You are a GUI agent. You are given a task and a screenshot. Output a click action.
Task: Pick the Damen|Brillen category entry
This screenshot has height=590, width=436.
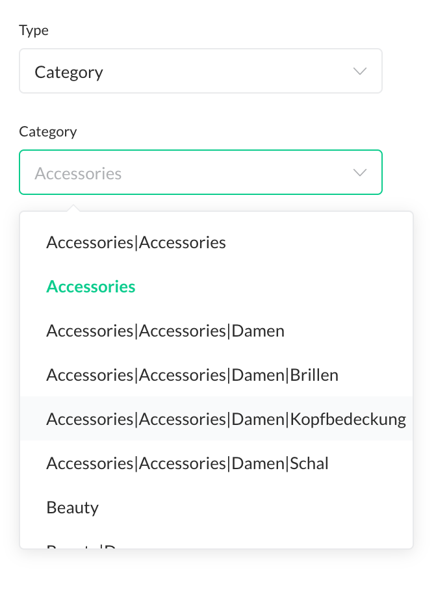point(192,375)
